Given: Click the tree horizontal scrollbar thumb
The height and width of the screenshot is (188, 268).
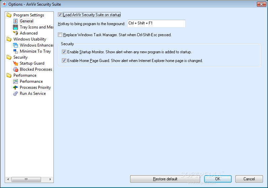Looking at the screenshot, I should [26, 179].
